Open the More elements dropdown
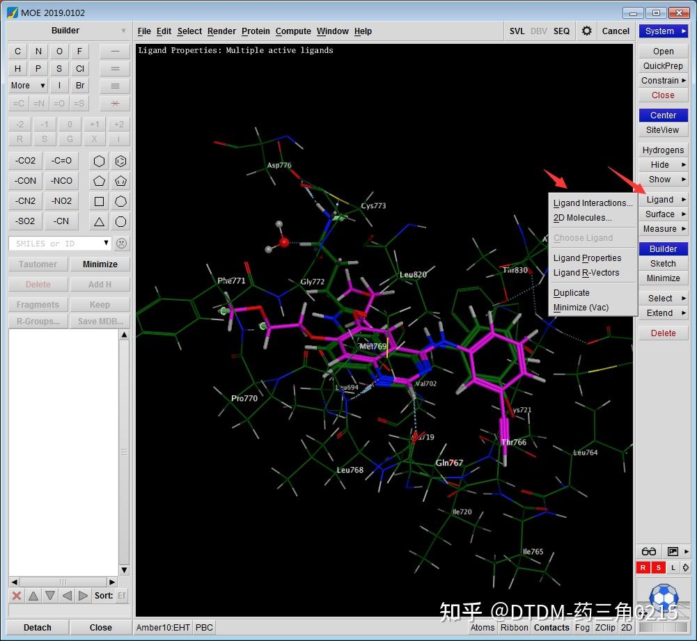Image resolution: width=697 pixels, height=641 pixels. 28,86
